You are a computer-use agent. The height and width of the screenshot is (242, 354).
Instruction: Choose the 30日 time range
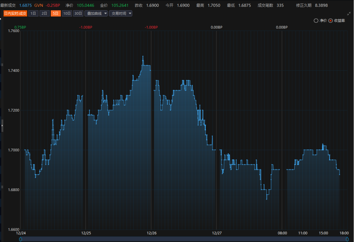(x=78, y=13)
